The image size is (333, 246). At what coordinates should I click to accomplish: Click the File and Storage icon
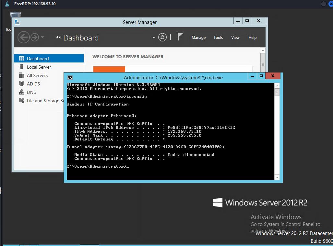[22, 100]
